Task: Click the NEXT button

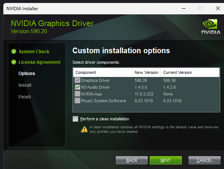Action: click(166, 160)
